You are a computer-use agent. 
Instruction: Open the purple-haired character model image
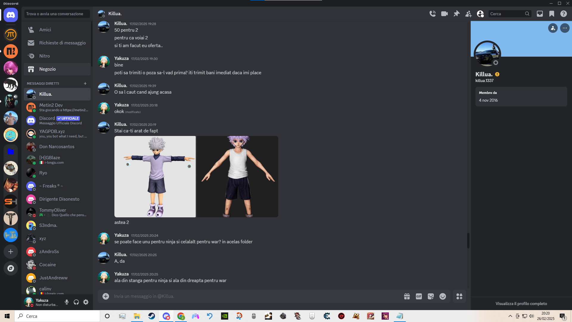pos(237,177)
